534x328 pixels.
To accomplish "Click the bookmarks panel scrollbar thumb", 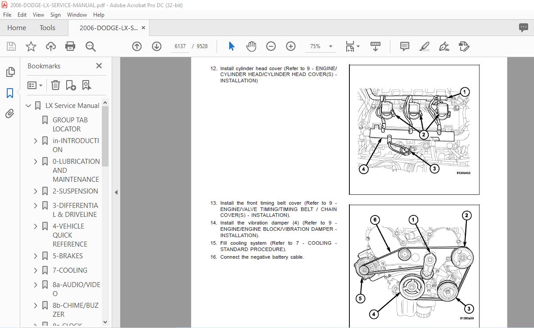I will (x=105, y=136).
